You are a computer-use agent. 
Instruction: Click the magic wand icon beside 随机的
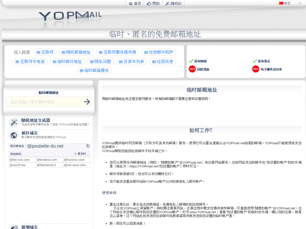click(167, 4)
